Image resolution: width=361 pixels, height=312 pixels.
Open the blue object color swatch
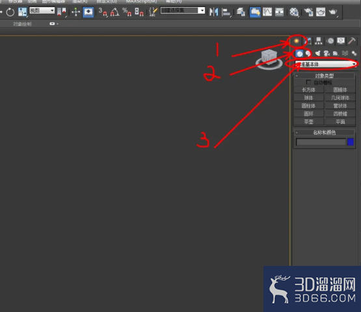coord(351,142)
